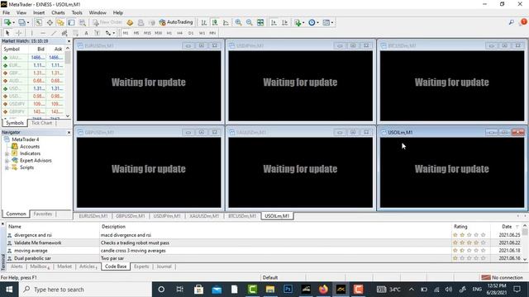Viewport: 529px width, 297px height.
Task: Sort code base by Rating column
Action: [x=460, y=227]
